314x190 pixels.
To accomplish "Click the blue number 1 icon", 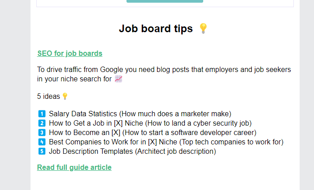I will [x=42, y=114].
